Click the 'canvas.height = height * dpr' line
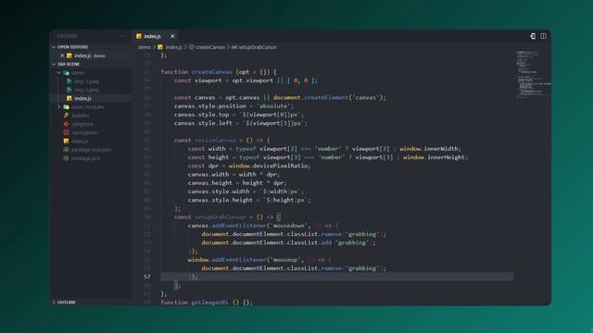The width and height of the screenshot is (593, 333). [x=237, y=183]
